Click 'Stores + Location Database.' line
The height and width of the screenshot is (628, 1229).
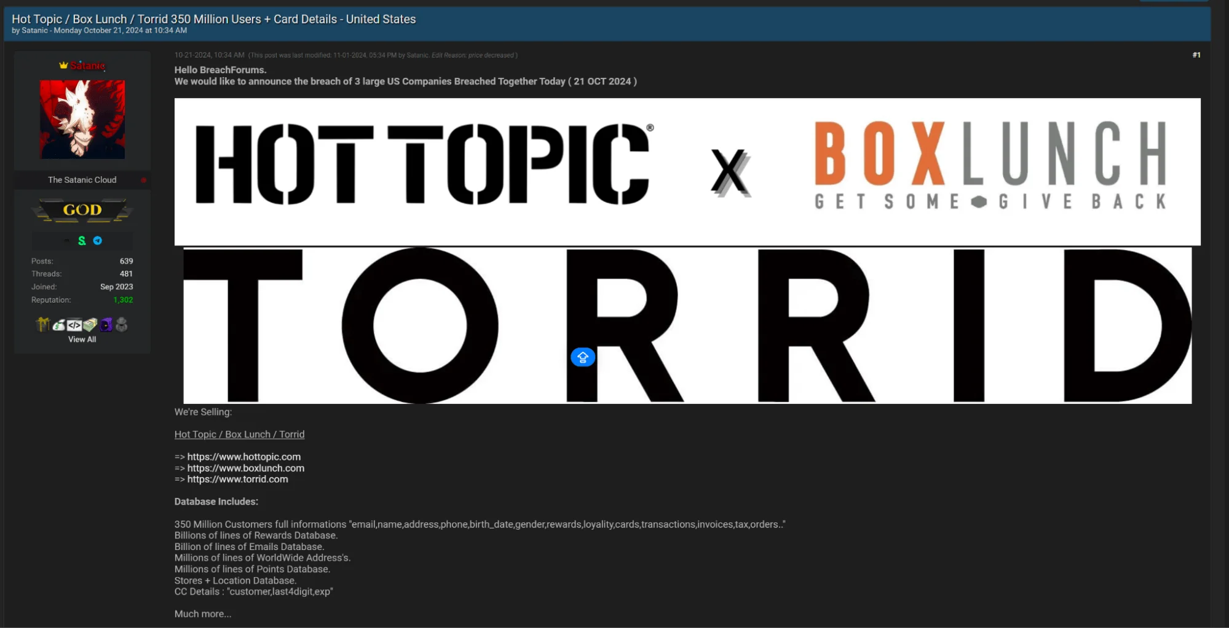click(235, 580)
